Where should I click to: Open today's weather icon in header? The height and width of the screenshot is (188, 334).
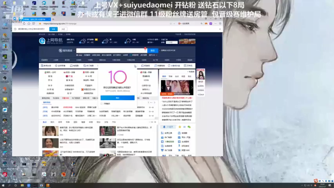(82, 41)
